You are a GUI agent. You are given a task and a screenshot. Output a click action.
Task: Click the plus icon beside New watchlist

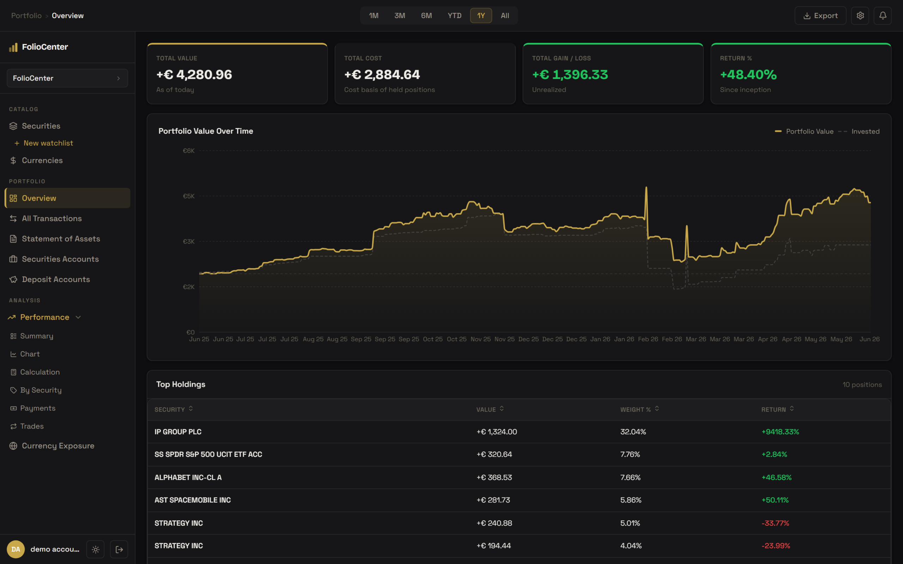17,143
